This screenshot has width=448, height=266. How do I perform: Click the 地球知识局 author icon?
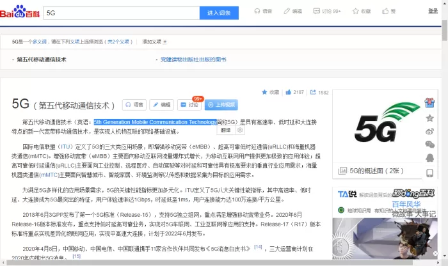[x=341, y=210]
